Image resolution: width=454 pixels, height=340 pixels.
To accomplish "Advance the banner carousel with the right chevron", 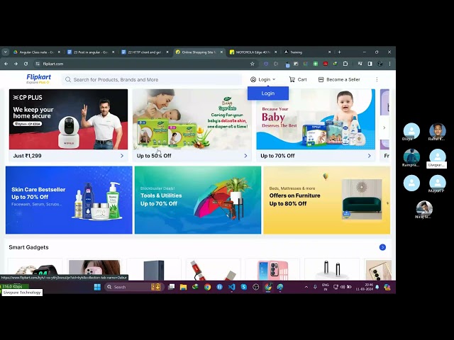I will [x=384, y=127].
